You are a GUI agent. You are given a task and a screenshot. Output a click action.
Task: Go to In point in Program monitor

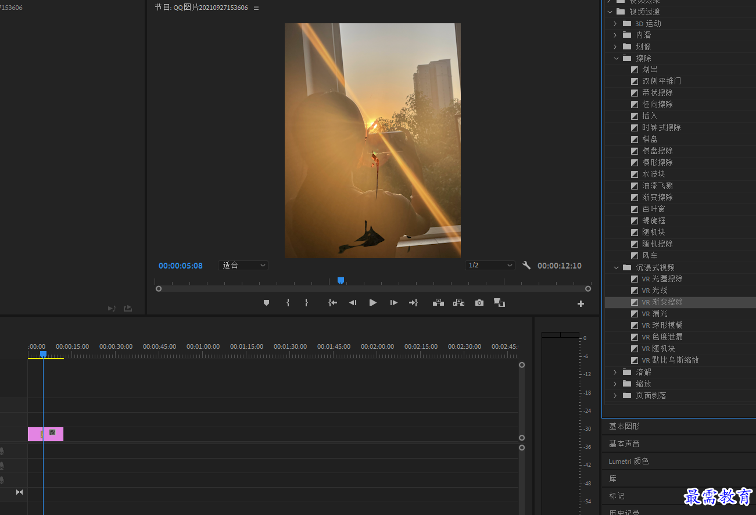[x=332, y=303]
